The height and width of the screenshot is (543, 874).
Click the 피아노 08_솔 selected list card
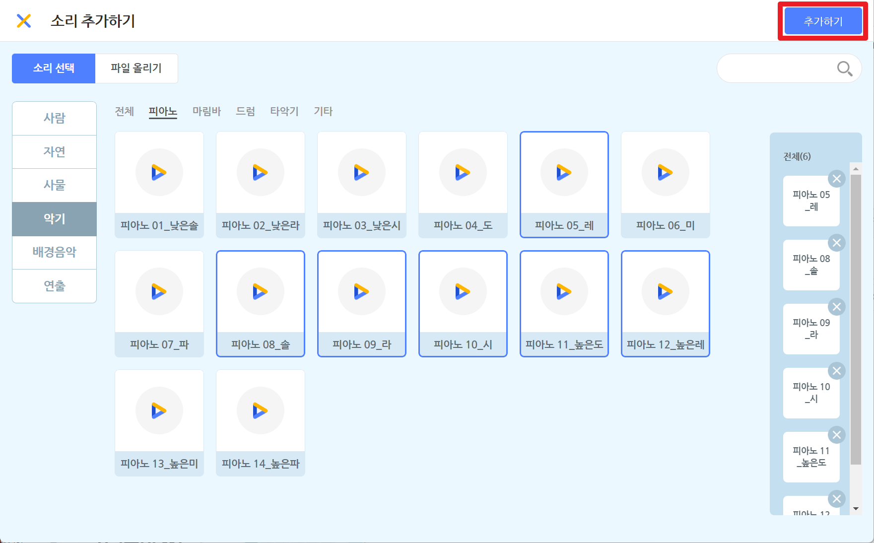[x=811, y=265]
